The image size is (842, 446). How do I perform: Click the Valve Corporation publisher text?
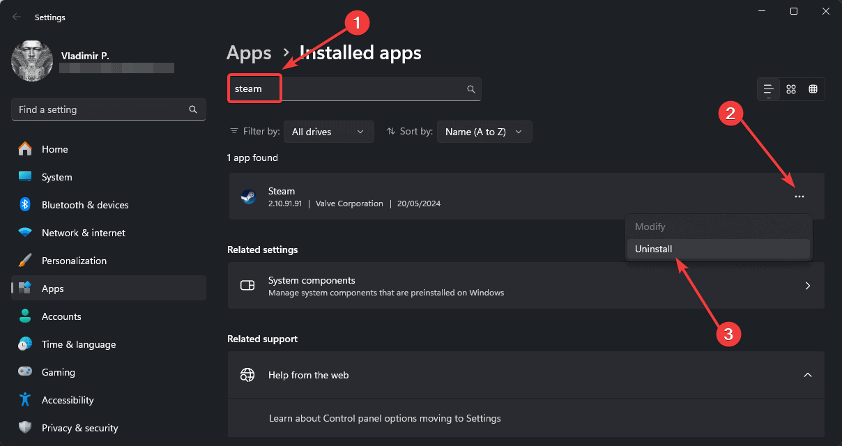349,203
